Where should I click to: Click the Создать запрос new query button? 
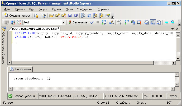pos(17,16)
